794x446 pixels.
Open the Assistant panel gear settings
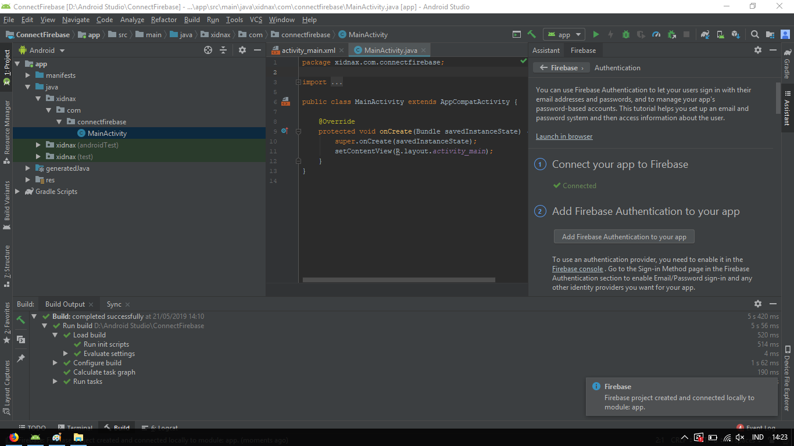(758, 51)
